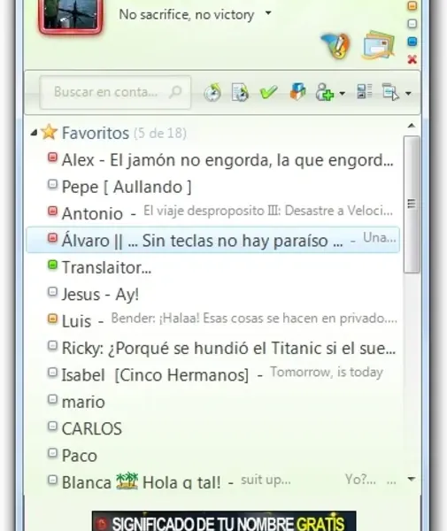This screenshot has height=531, width=447.
Task: Open the email inbox envelope icon
Action: point(379,45)
